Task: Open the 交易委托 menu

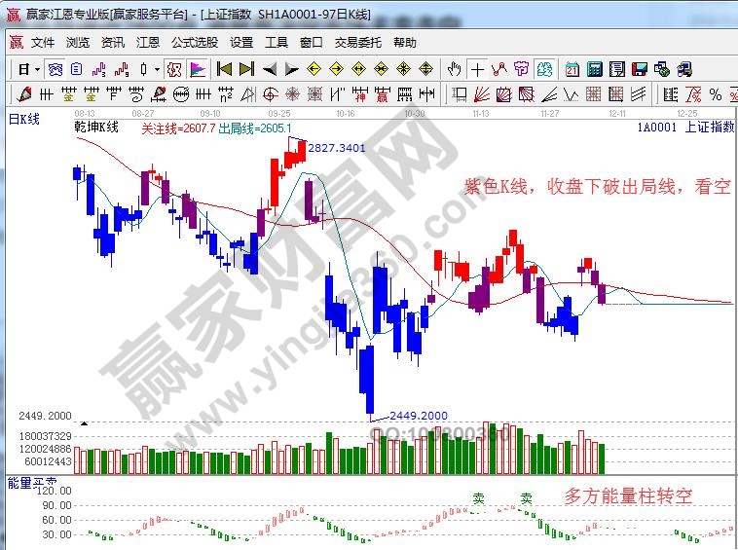Action: pos(360,43)
